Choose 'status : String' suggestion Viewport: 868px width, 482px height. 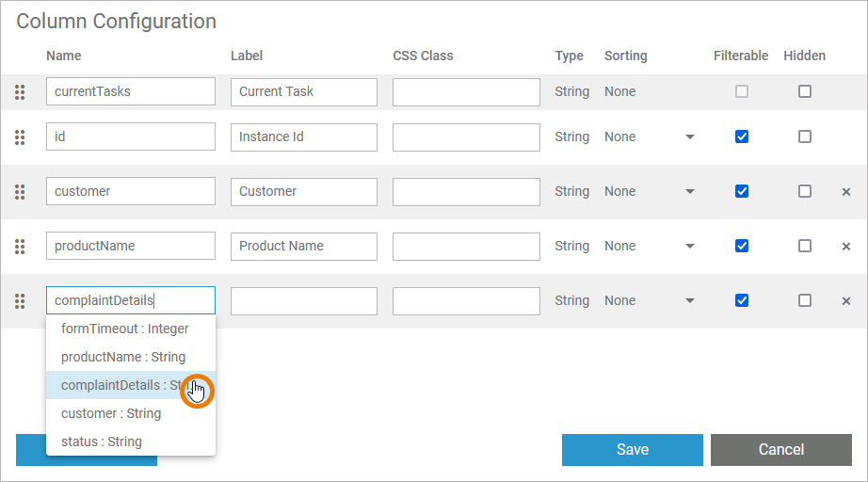coord(102,442)
